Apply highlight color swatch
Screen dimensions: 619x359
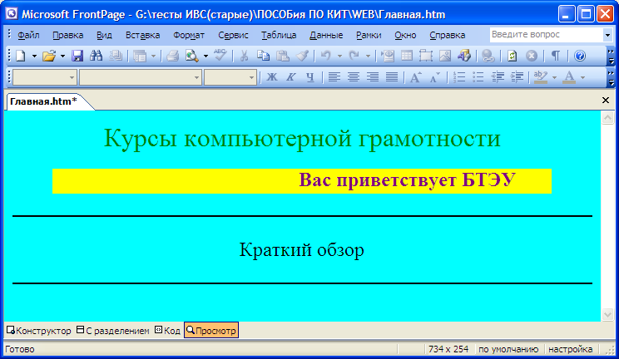point(541,77)
